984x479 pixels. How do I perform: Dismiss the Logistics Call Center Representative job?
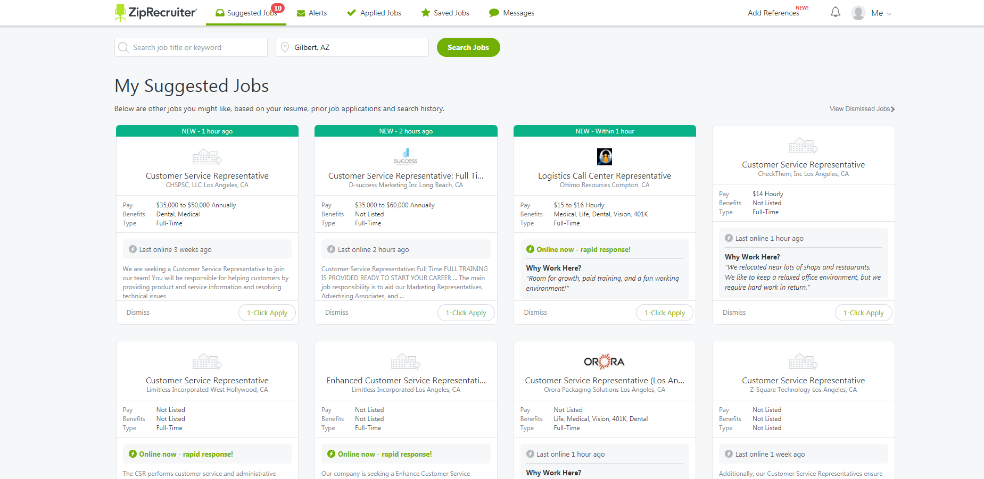coord(535,313)
